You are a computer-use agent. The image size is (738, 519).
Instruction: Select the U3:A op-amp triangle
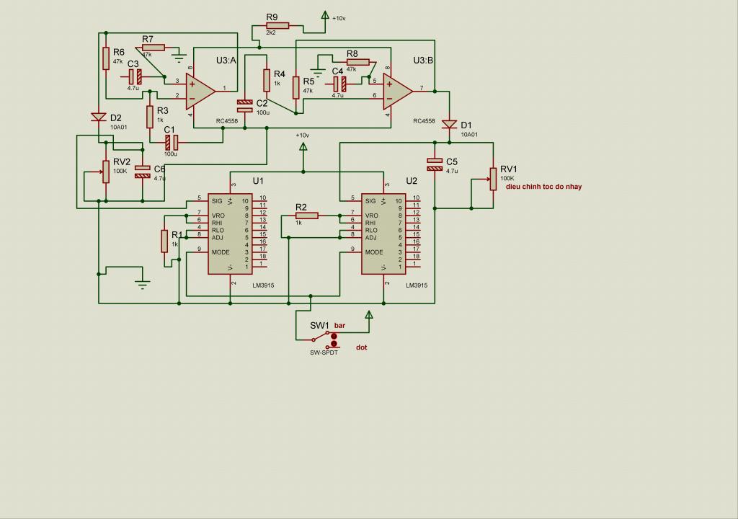[200, 92]
